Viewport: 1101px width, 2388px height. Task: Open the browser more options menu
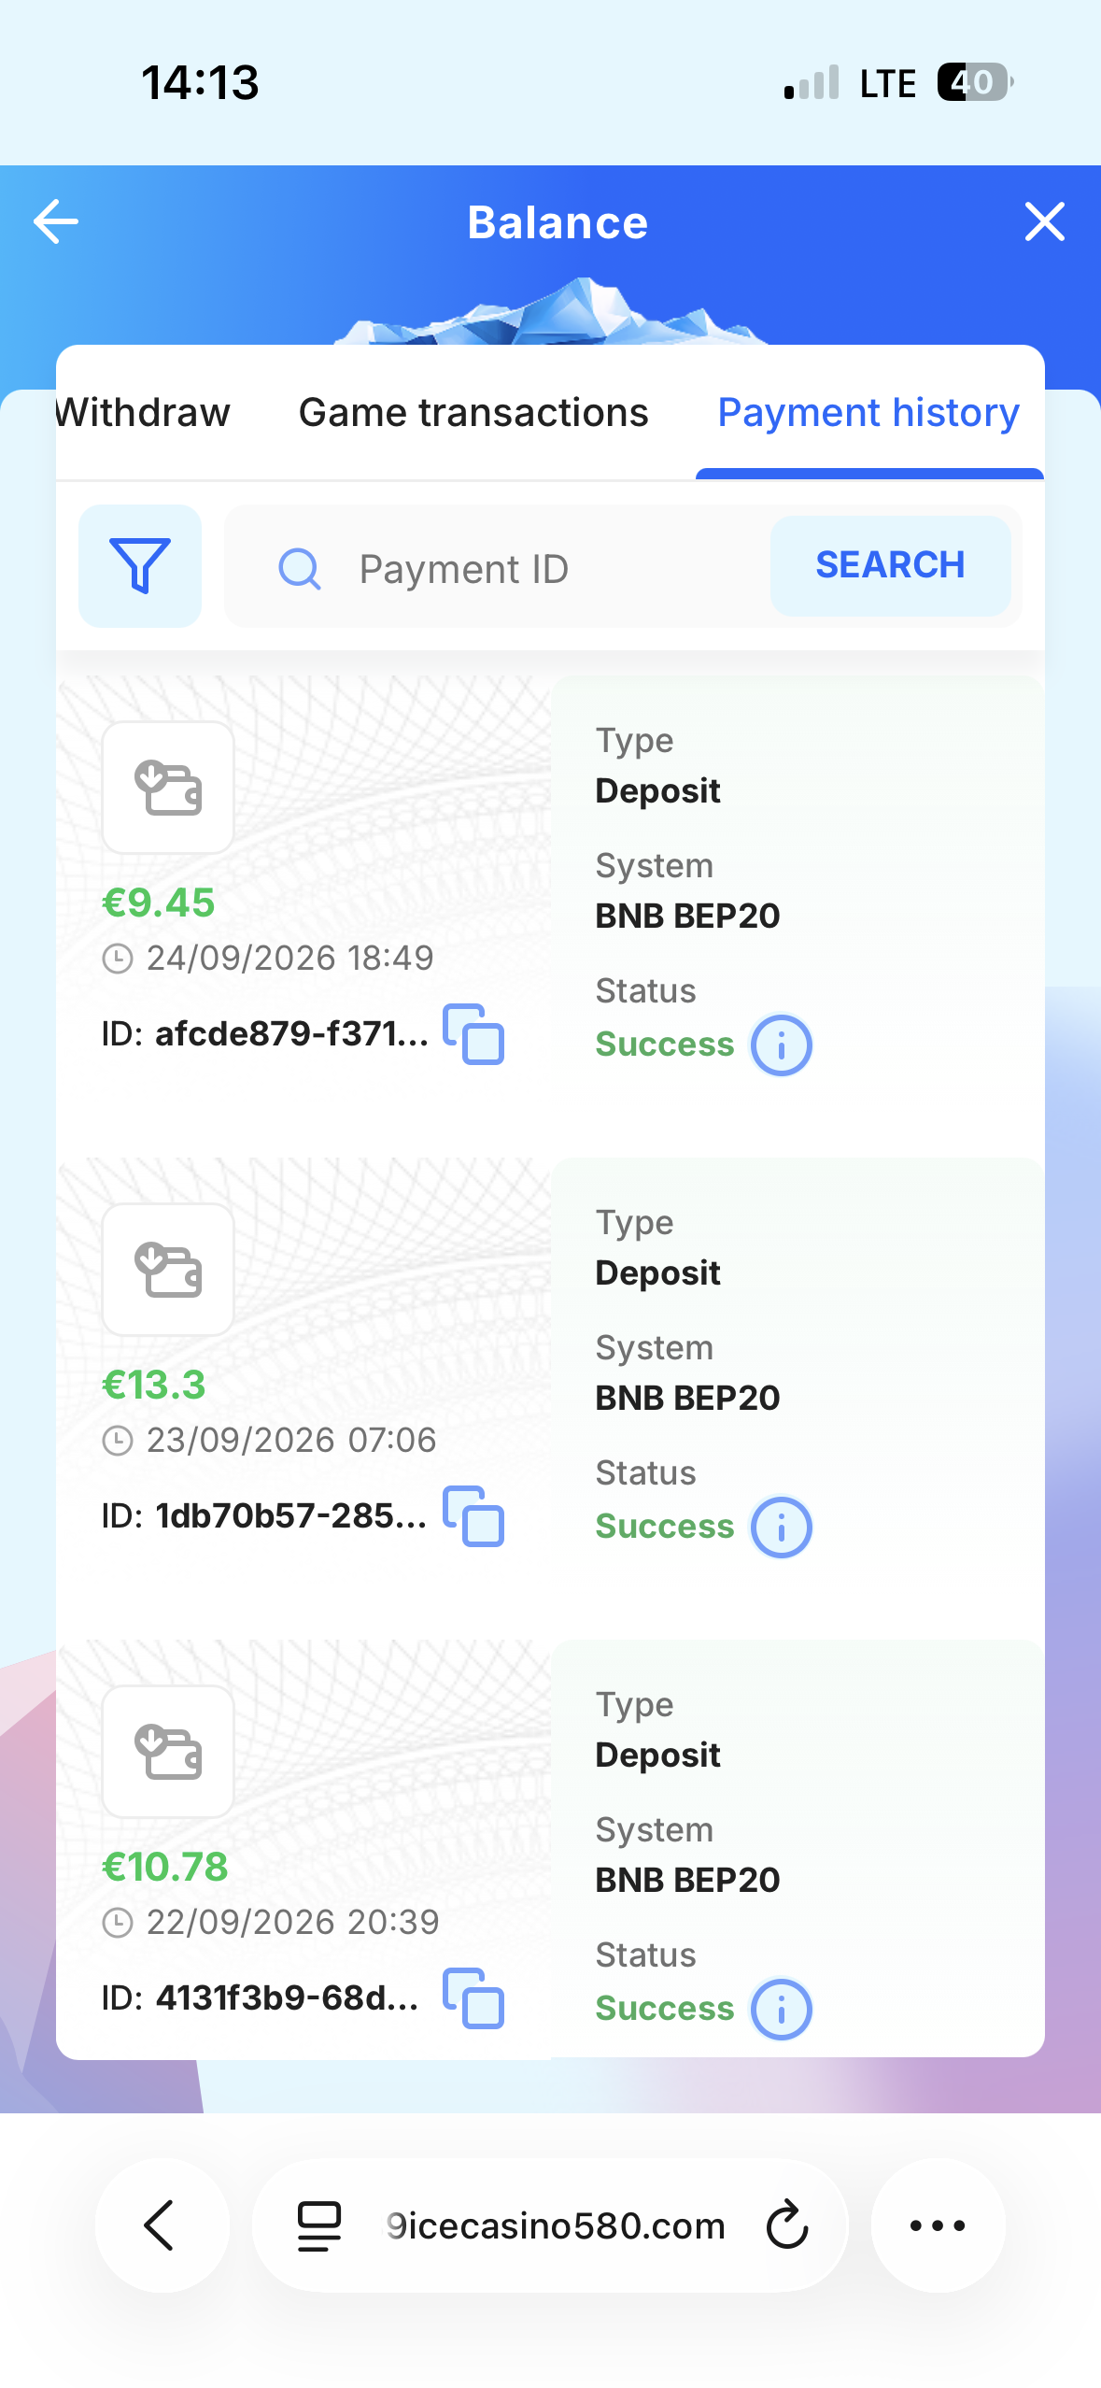pyautogui.click(x=938, y=2225)
